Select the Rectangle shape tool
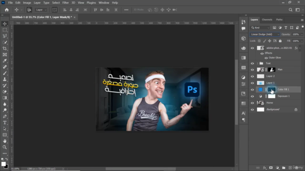 (5, 135)
